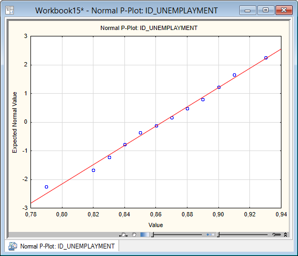This screenshot has height=256, width=298.
Task: Click the data point at value 0,91
Action: click(x=234, y=75)
